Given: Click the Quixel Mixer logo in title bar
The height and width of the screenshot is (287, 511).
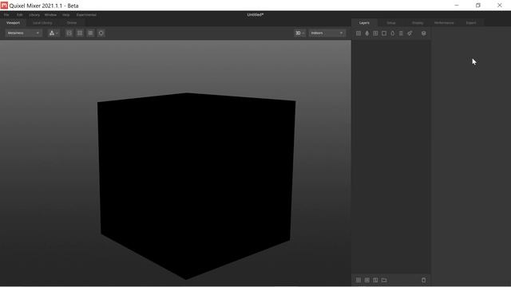Looking at the screenshot, I should (4, 6).
